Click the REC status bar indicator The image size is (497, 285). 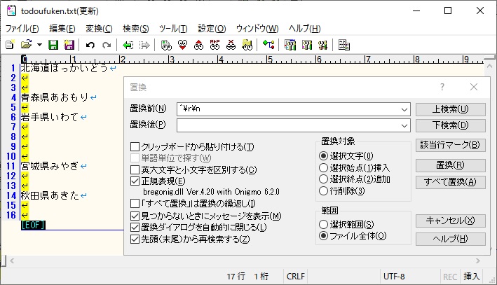pos(450,277)
